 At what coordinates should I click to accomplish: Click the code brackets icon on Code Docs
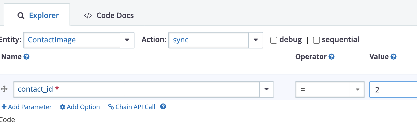88,16
